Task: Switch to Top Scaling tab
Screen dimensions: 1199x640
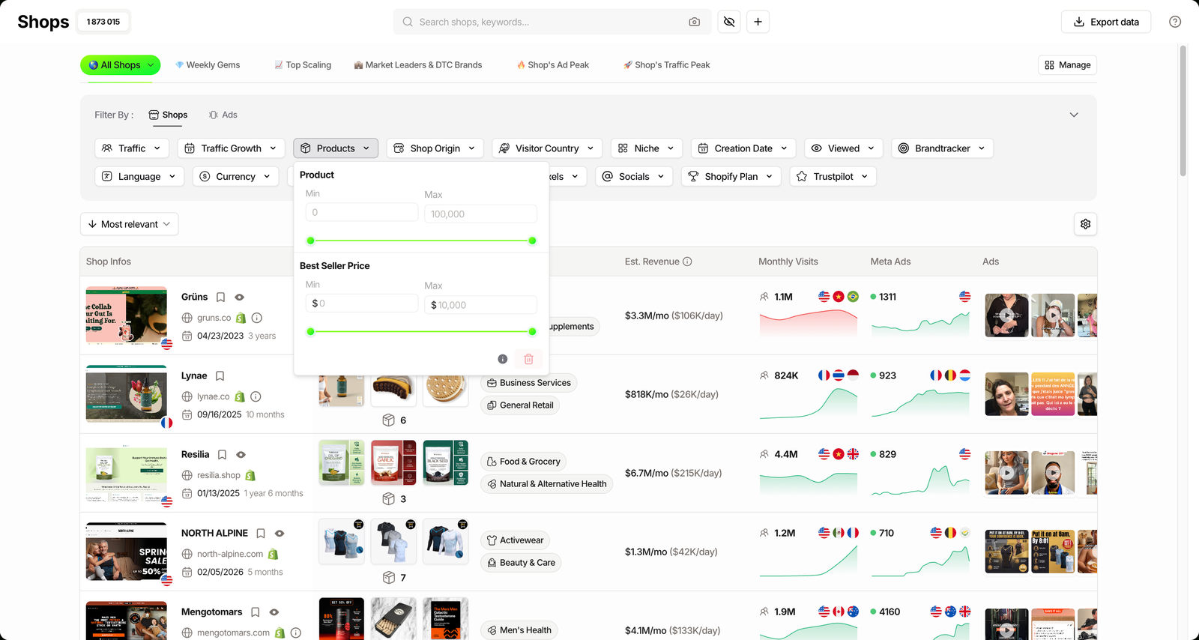Action: coord(303,65)
